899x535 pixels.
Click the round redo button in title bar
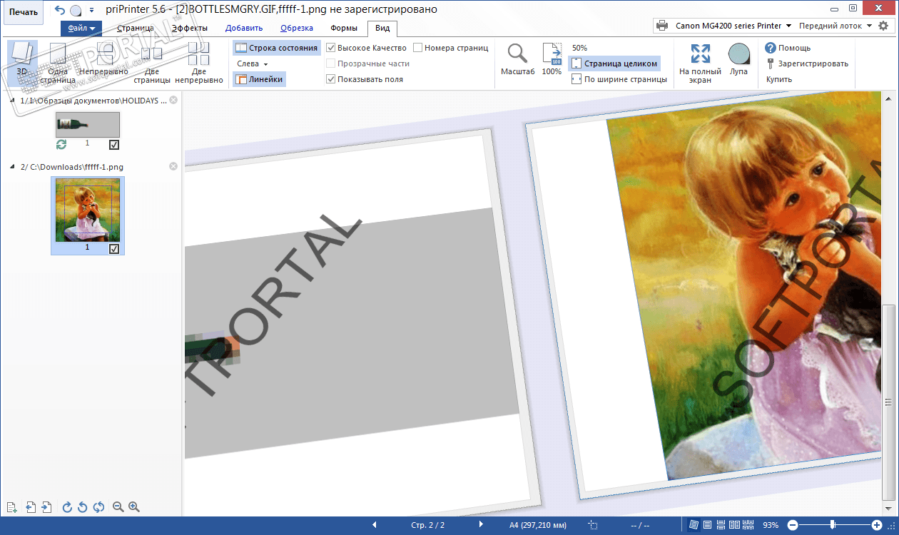[75, 11]
